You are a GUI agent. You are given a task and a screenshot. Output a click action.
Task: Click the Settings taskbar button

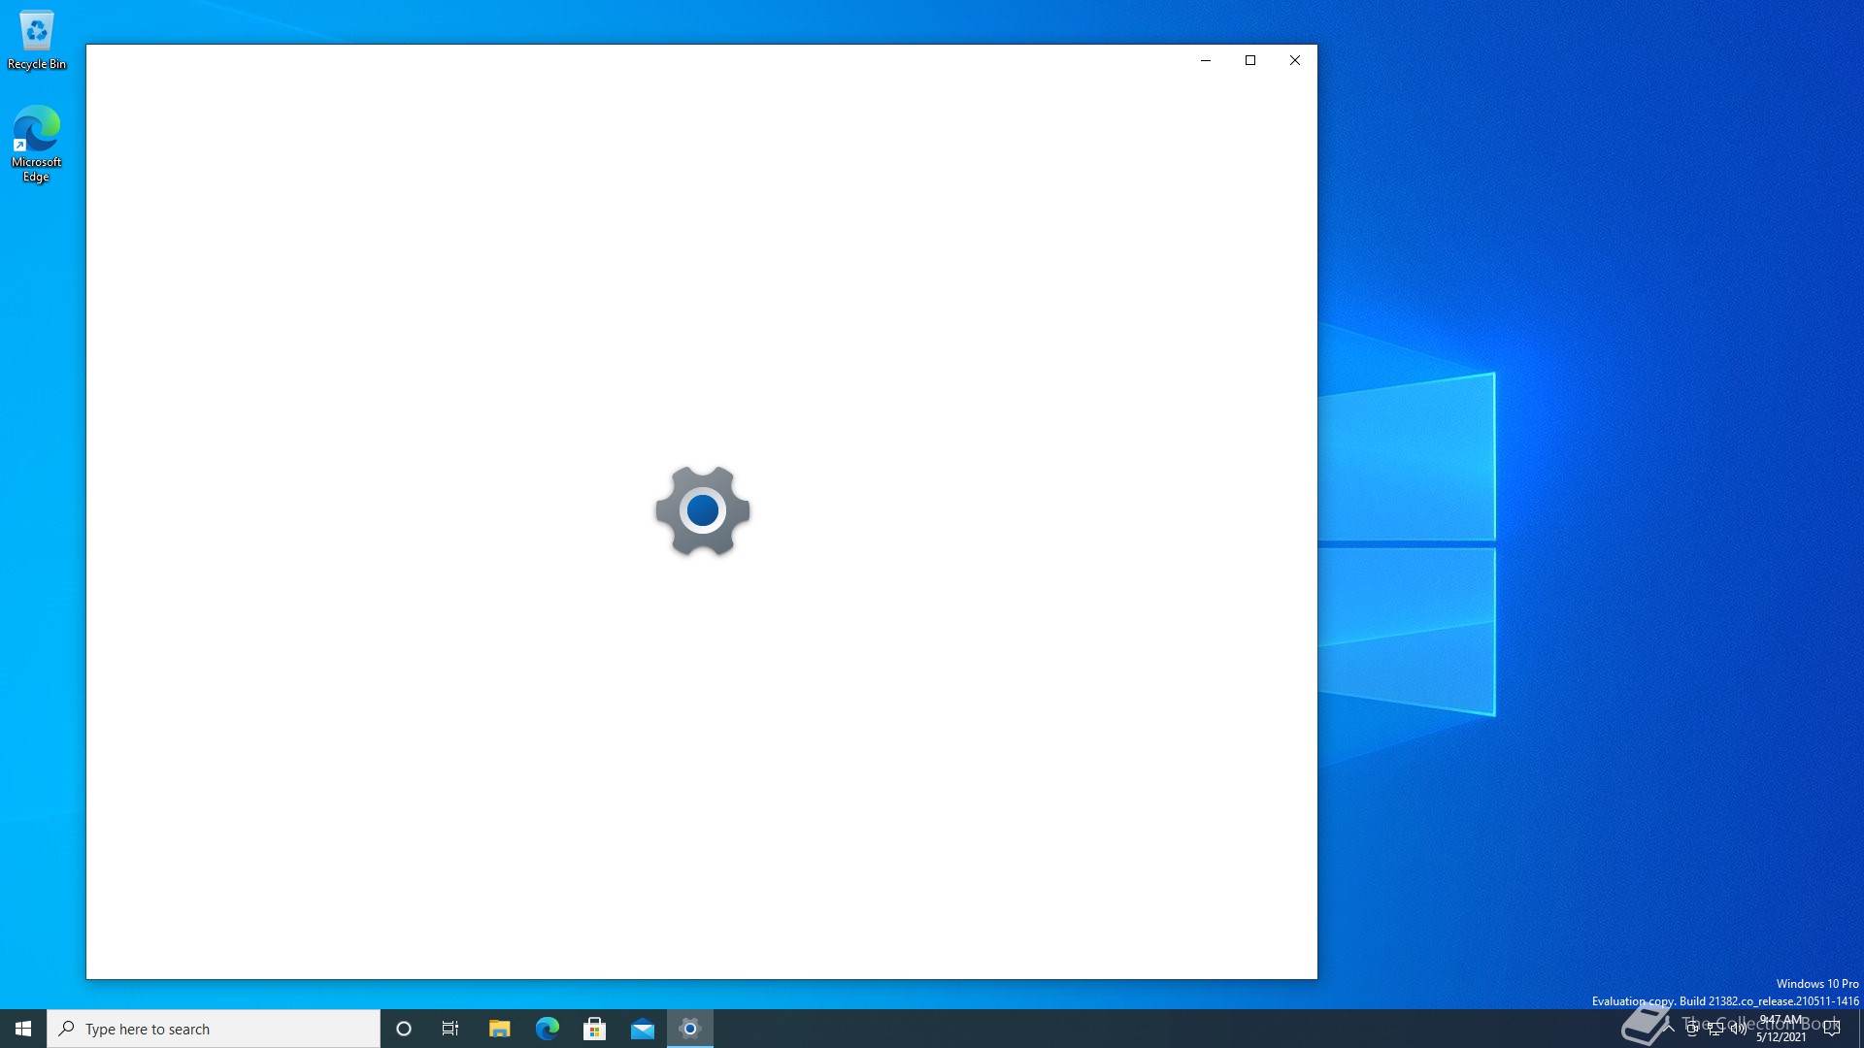coord(690,1029)
